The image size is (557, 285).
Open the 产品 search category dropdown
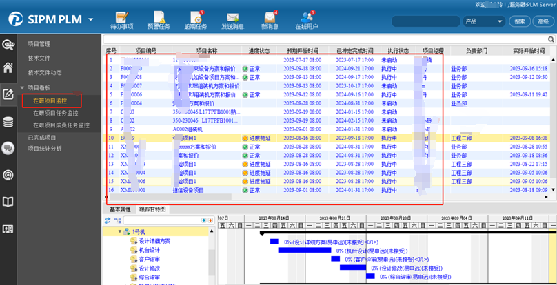[x=484, y=21]
